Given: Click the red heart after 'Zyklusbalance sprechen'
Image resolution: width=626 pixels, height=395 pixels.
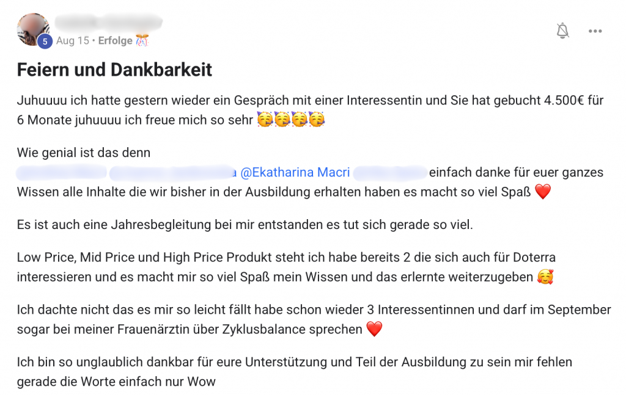Looking at the screenshot, I should (374, 330).
